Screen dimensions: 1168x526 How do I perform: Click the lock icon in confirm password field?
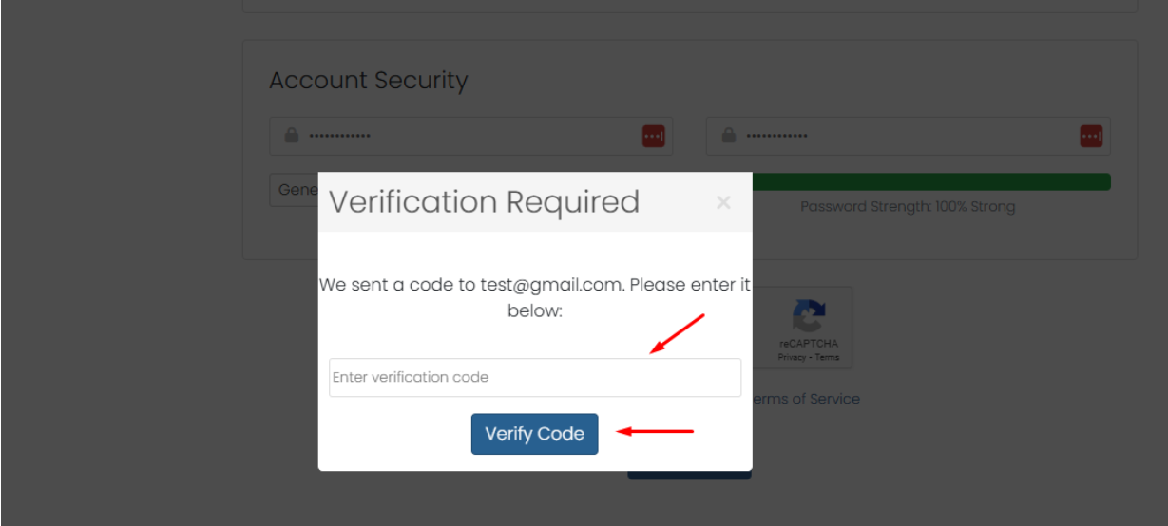pos(729,136)
